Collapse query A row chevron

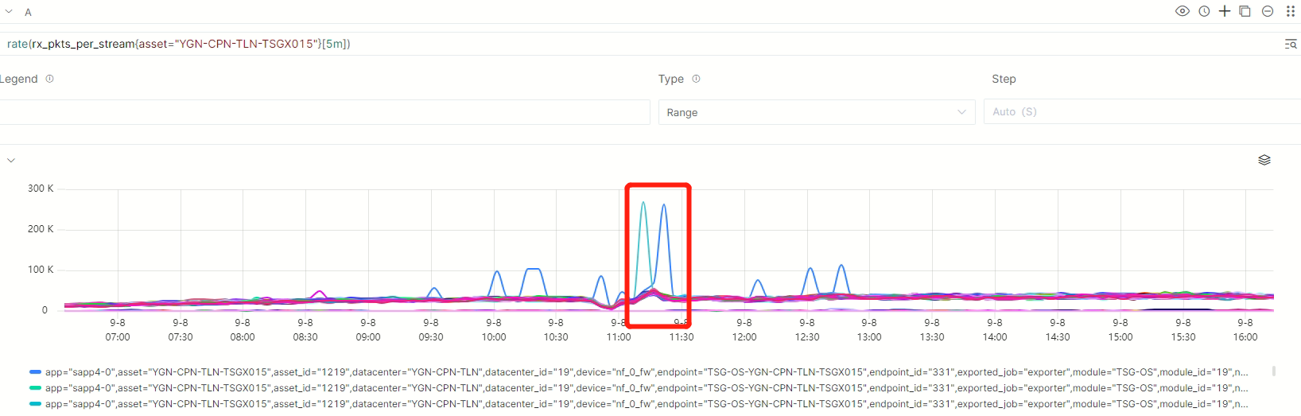(x=10, y=12)
